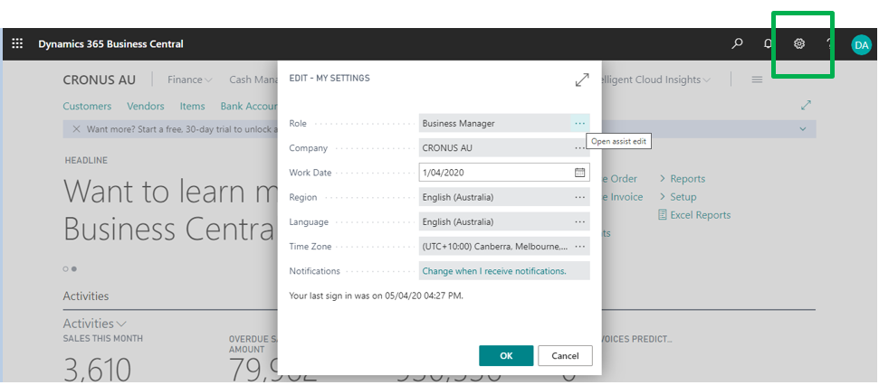The image size is (879, 385).
Task: Open the settings gear icon
Action: [799, 43]
